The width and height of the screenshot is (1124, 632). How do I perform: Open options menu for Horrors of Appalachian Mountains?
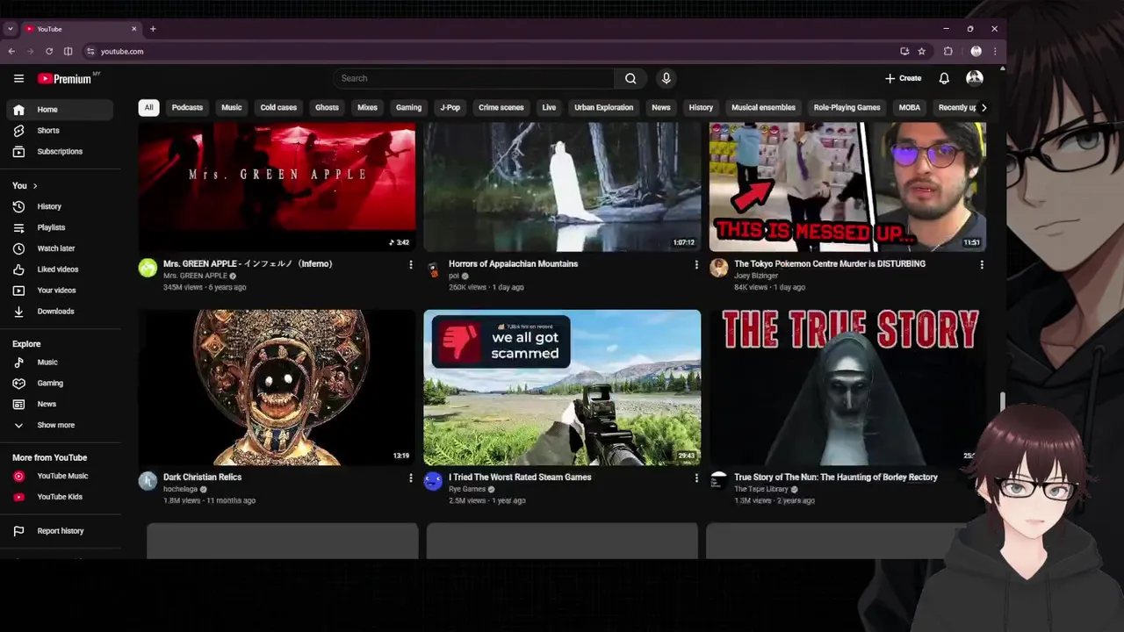point(696,264)
